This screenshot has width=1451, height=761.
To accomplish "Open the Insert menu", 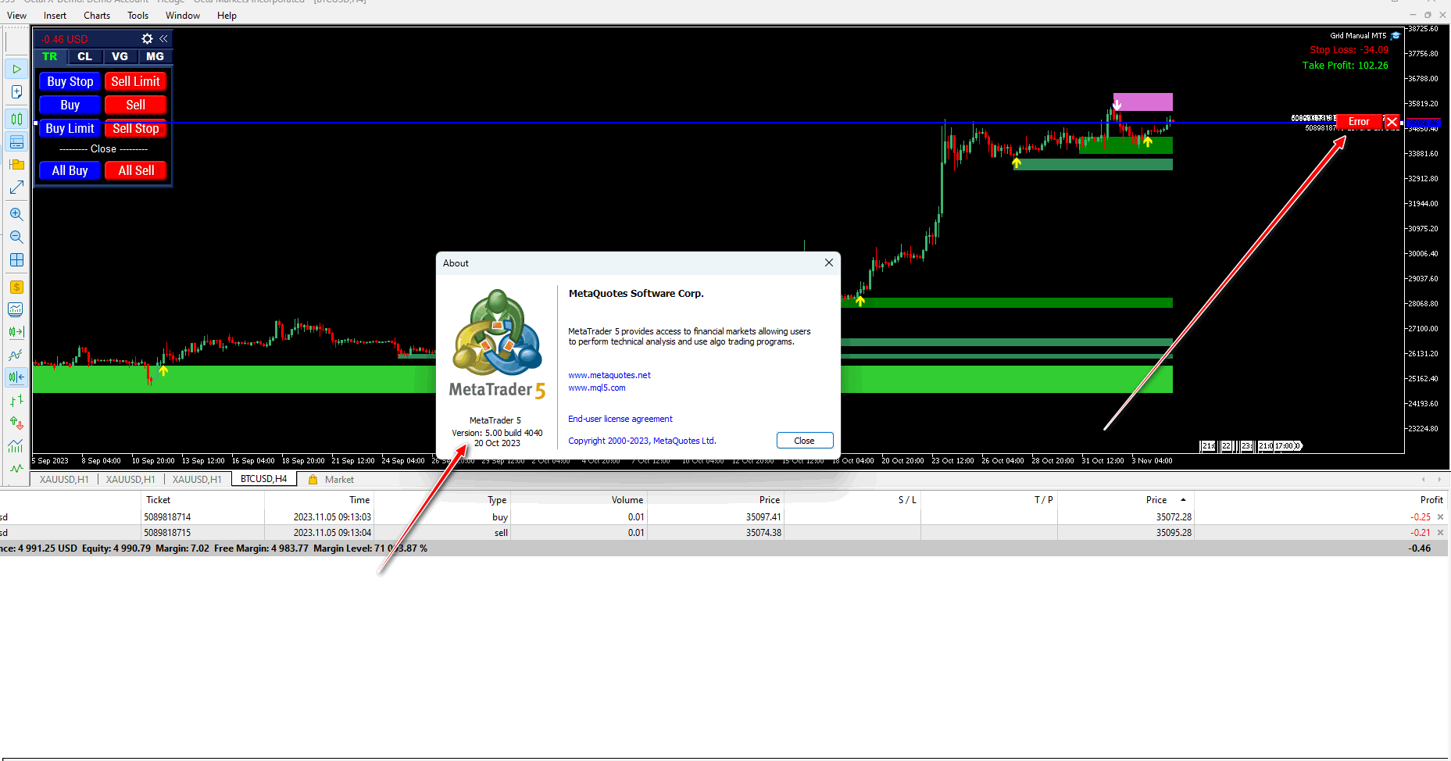I will (x=55, y=16).
